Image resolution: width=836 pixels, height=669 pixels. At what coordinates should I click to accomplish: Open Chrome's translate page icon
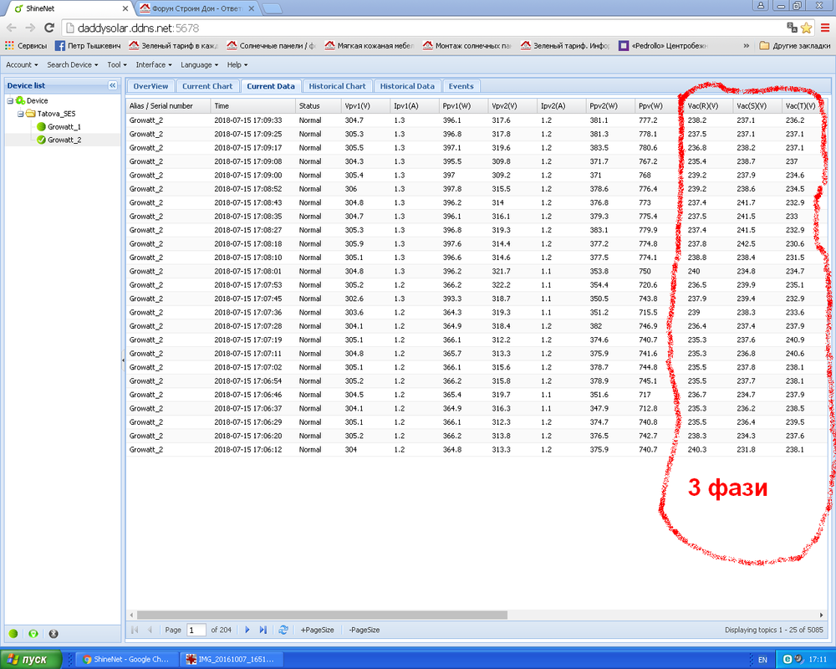coord(792,28)
